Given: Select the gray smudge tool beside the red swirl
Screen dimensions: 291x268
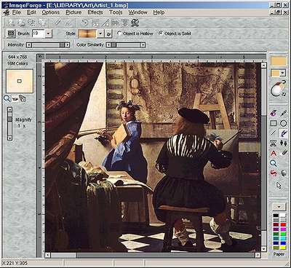Looking at the screenshot, I should (284, 173).
